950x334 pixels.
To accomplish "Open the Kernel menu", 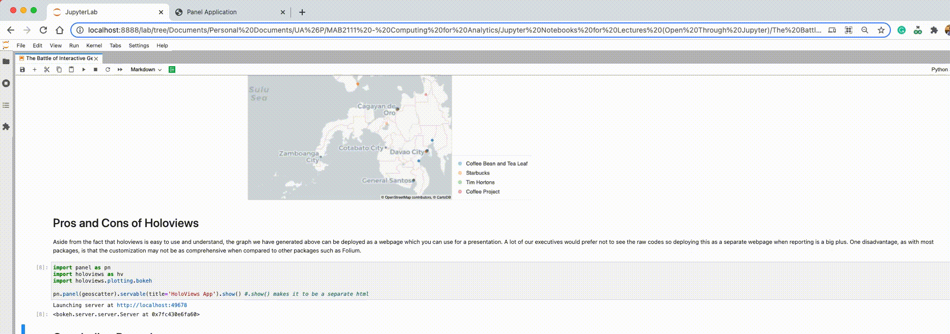I will (x=94, y=46).
